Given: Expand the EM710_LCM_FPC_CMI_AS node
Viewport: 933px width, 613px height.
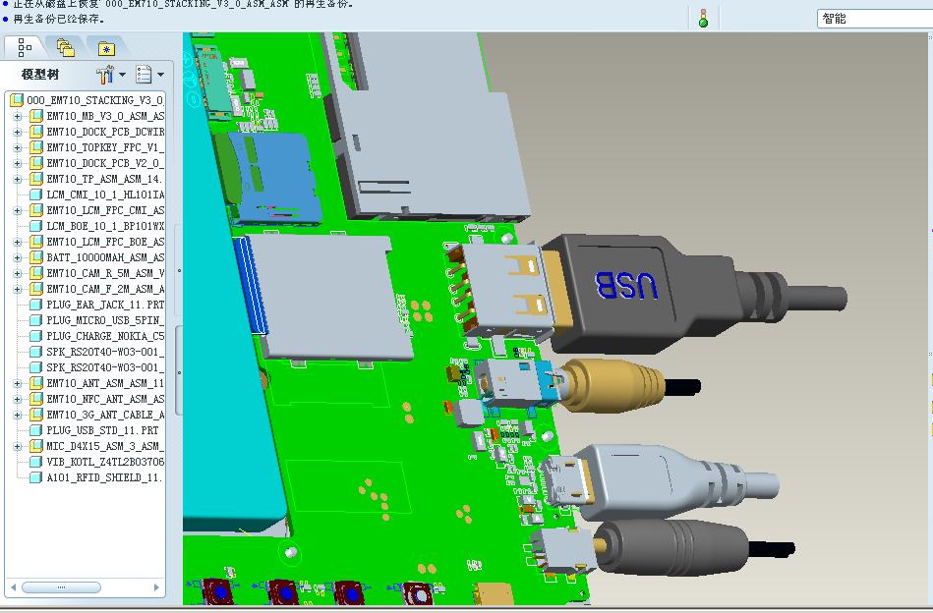Looking at the screenshot, I should click(x=18, y=210).
